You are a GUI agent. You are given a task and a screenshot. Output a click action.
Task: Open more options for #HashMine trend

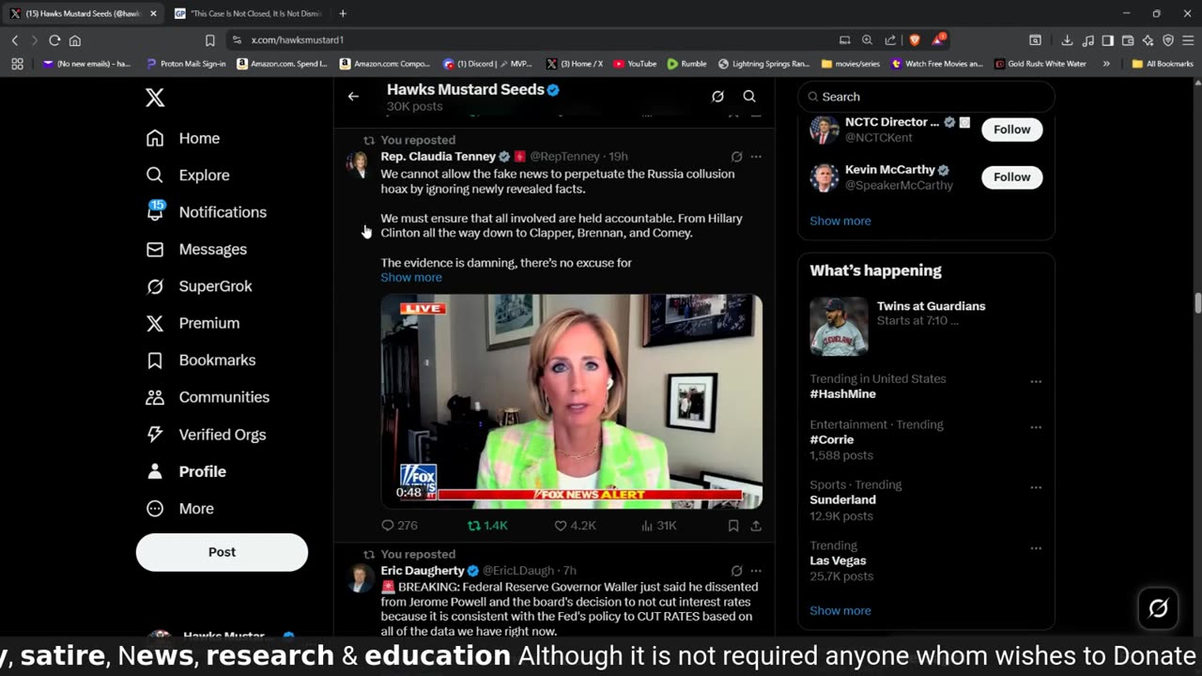tap(1036, 382)
